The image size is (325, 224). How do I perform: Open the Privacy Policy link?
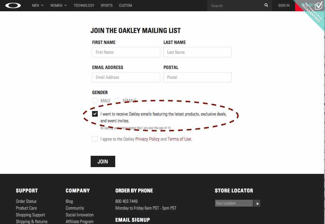147,139
